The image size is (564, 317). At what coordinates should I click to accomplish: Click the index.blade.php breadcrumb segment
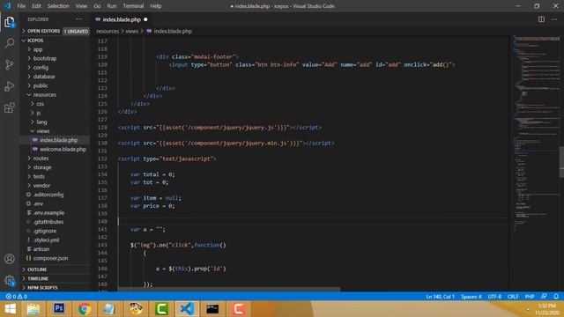pyautogui.click(x=169, y=32)
